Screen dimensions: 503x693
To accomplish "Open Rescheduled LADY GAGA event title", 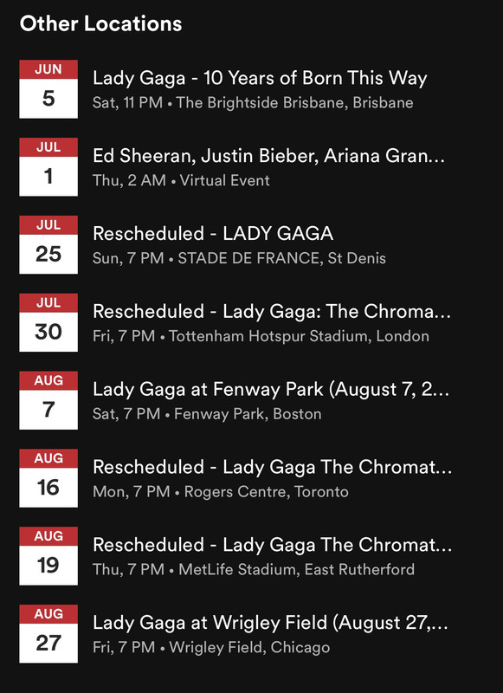I will tap(213, 234).
